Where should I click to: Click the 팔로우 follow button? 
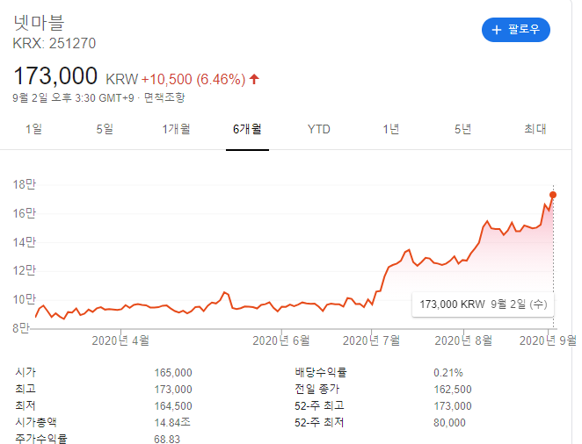click(x=515, y=30)
